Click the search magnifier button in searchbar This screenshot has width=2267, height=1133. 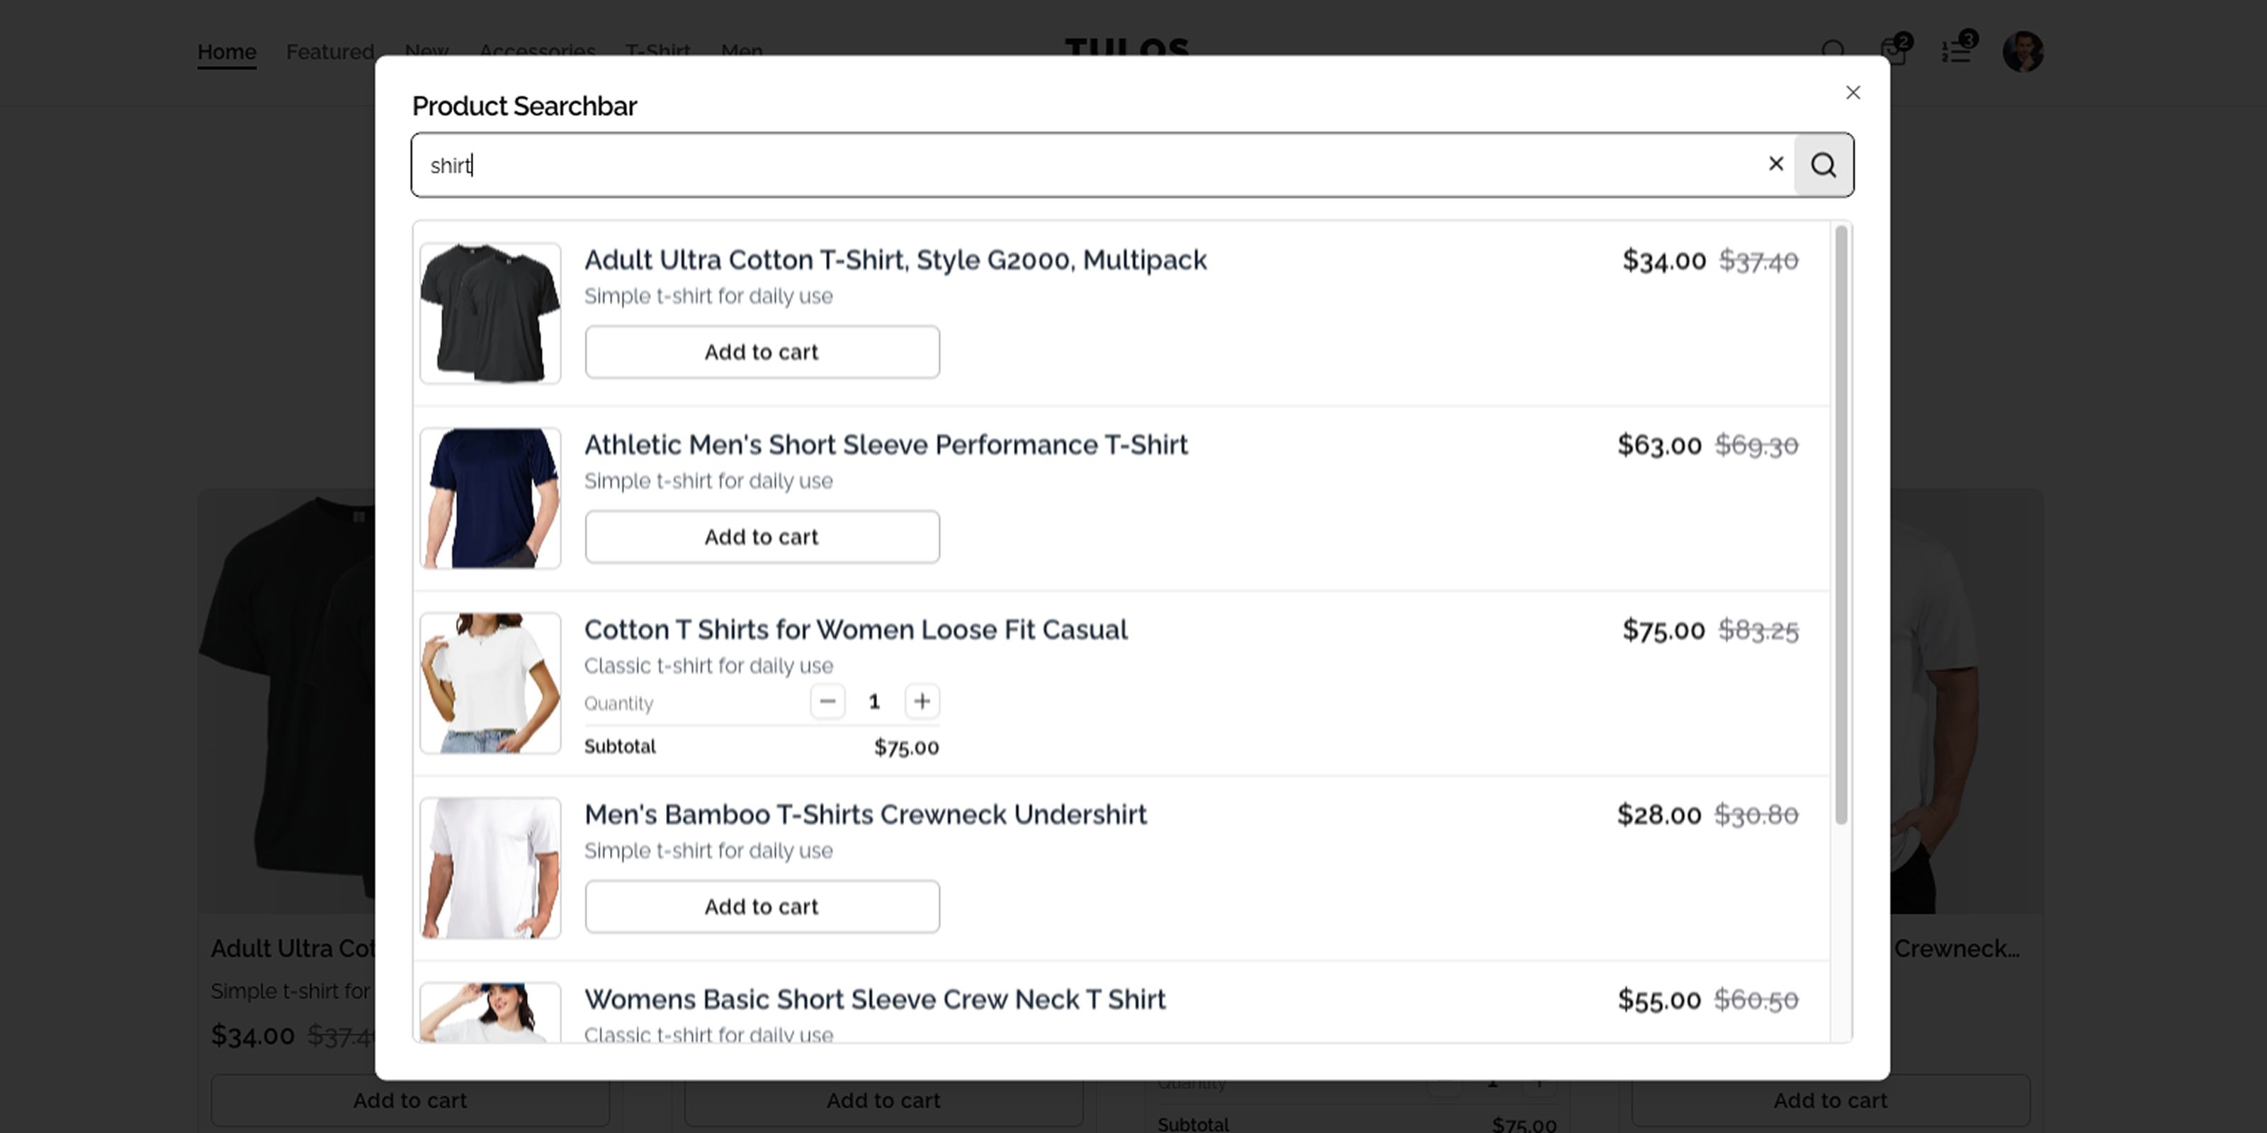tap(1823, 166)
